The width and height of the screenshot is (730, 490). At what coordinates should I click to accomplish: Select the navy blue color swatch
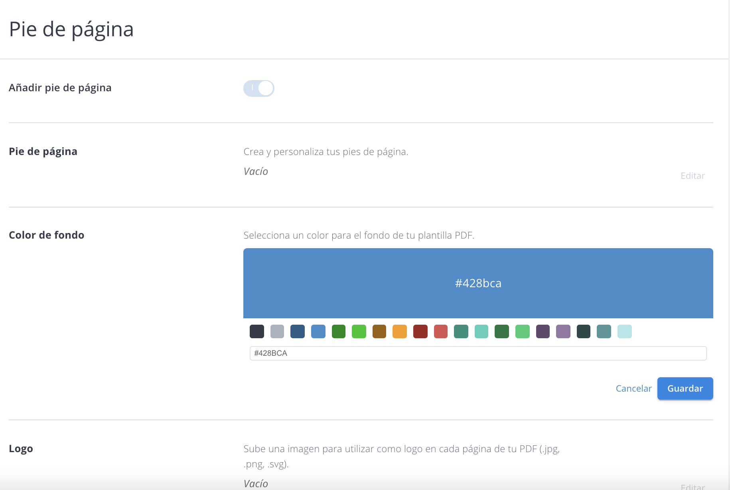(x=298, y=331)
